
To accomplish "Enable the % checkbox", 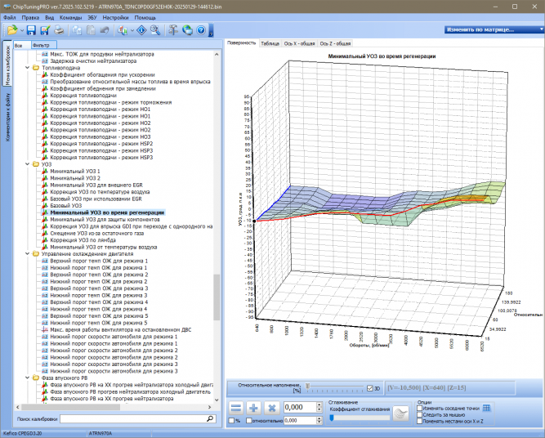I will click(x=231, y=421).
